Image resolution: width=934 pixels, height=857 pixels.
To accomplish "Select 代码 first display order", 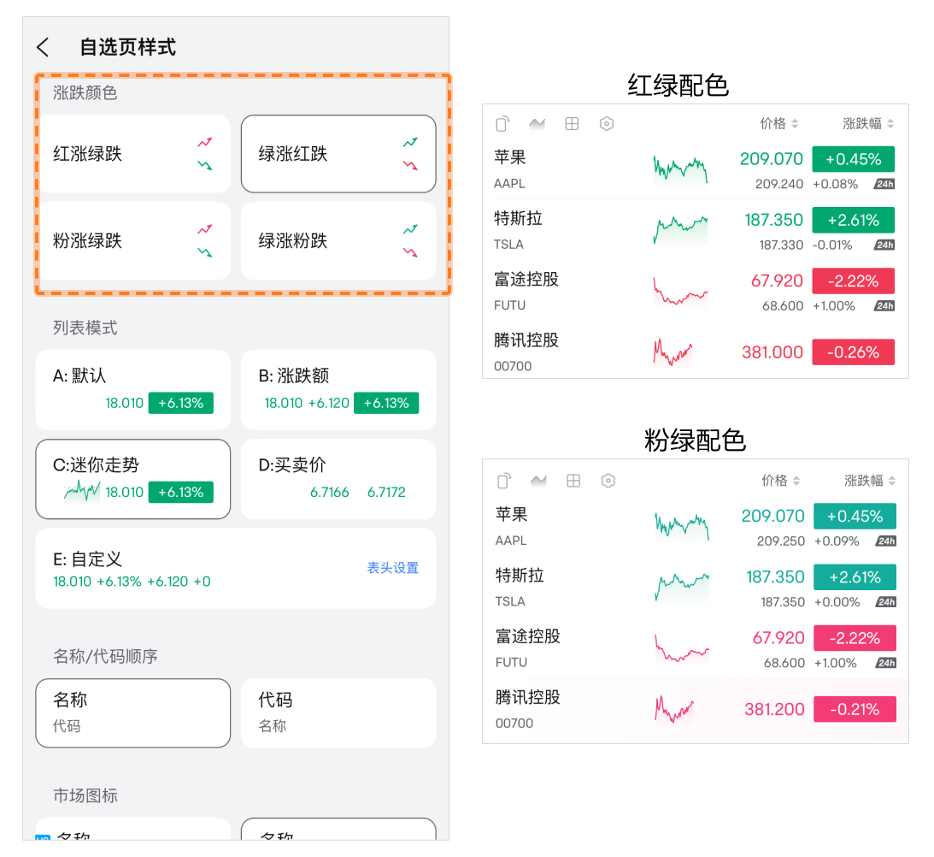I will (338, 713).
